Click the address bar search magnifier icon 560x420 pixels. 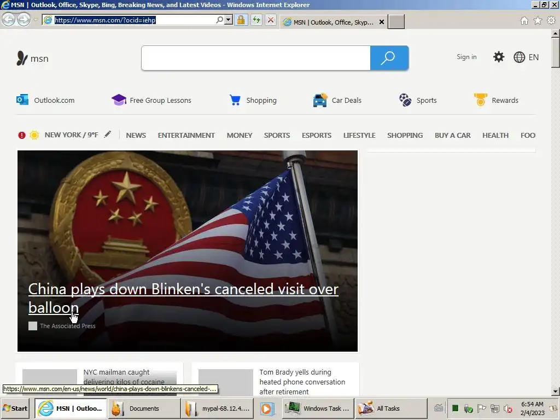coord(219,20)
